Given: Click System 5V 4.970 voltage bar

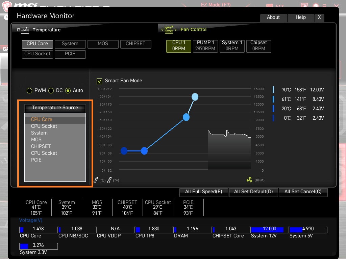Looking at the screenshot, I should tap(308, 229).
